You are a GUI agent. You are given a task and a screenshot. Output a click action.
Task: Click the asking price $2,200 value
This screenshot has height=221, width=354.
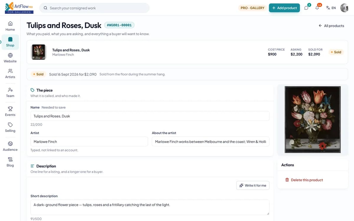[296, 54]
